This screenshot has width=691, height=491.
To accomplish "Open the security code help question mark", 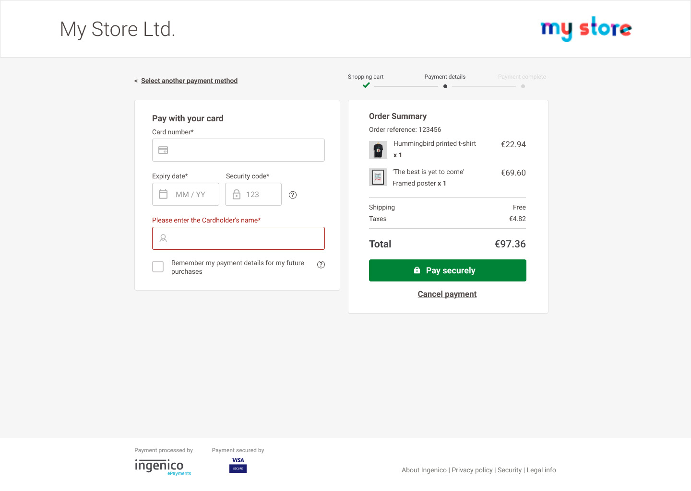I will (x=293, y=195).
